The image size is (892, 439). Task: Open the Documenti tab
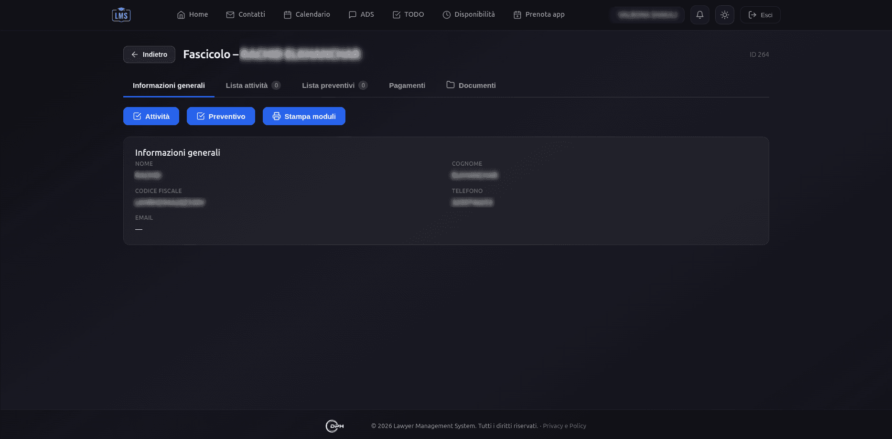(471, 86)
